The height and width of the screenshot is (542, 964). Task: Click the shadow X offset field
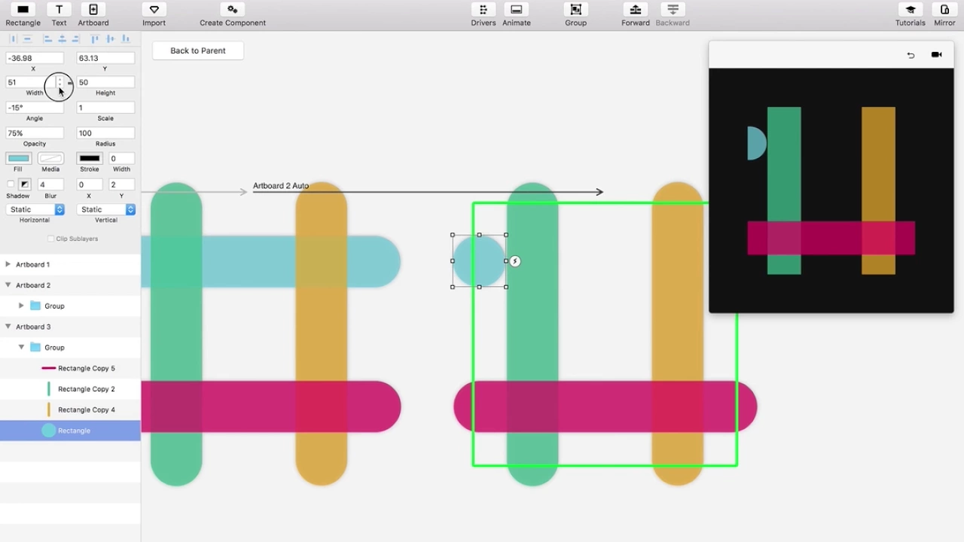point(89,184)
